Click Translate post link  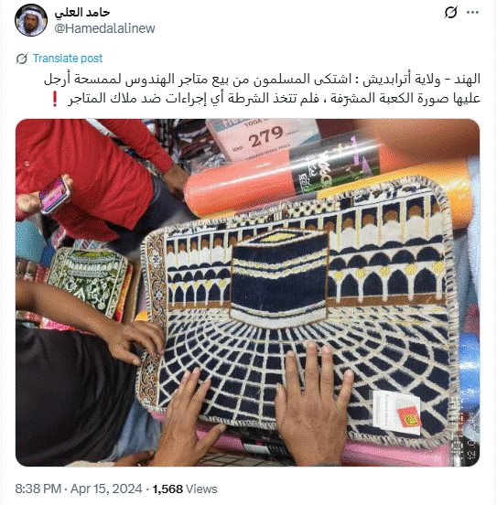tap(68, 59)
